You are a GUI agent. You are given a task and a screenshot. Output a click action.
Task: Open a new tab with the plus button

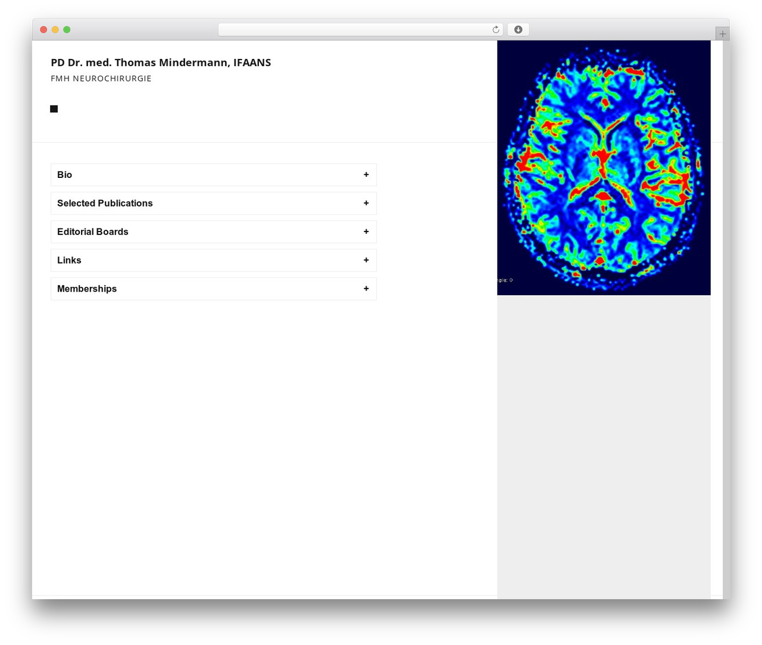(722, 34)
